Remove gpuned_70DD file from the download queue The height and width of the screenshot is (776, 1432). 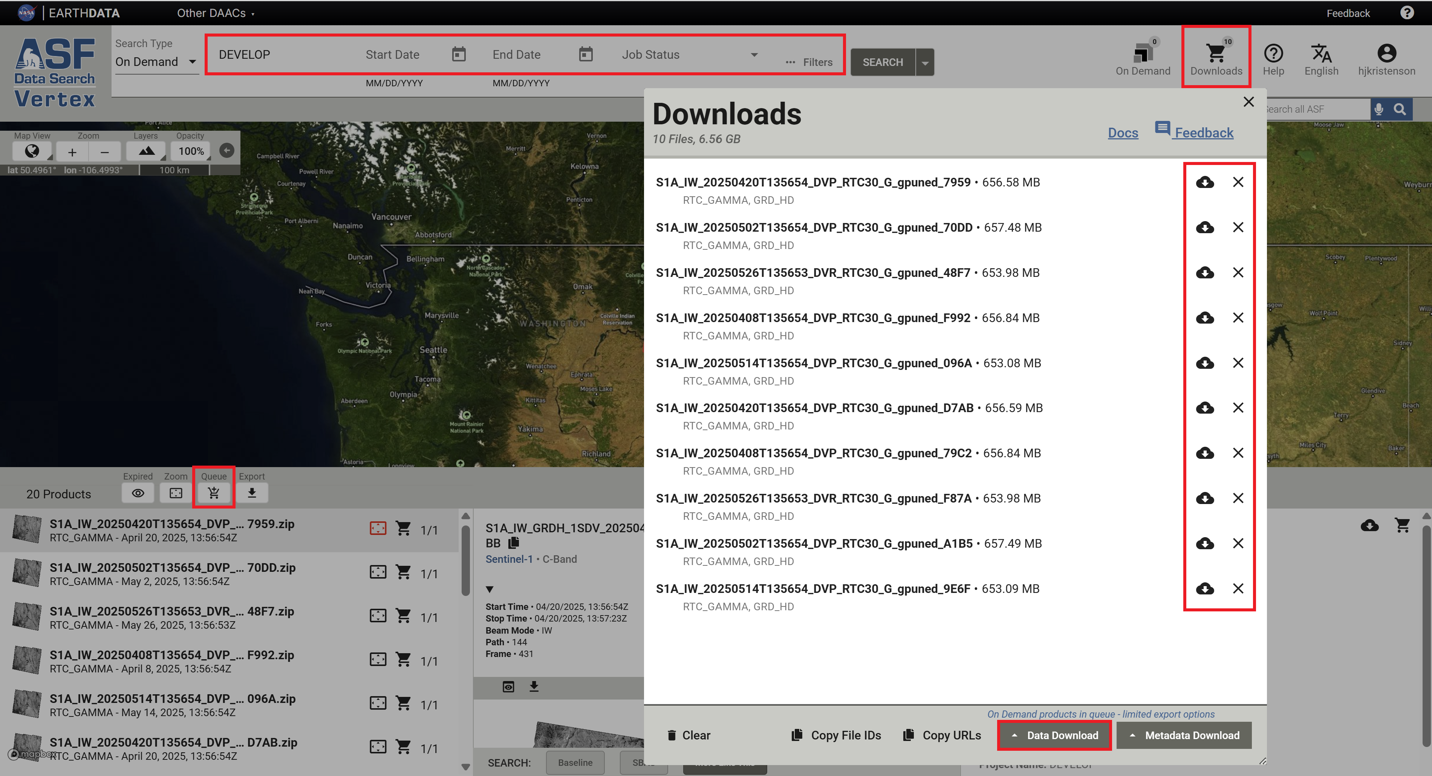click(x=1238, y=228)
